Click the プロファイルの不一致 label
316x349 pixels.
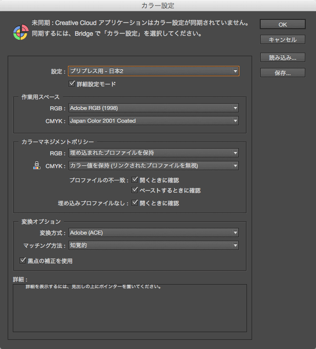(99, 180)
